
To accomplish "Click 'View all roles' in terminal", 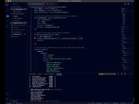I will [36, 100].
